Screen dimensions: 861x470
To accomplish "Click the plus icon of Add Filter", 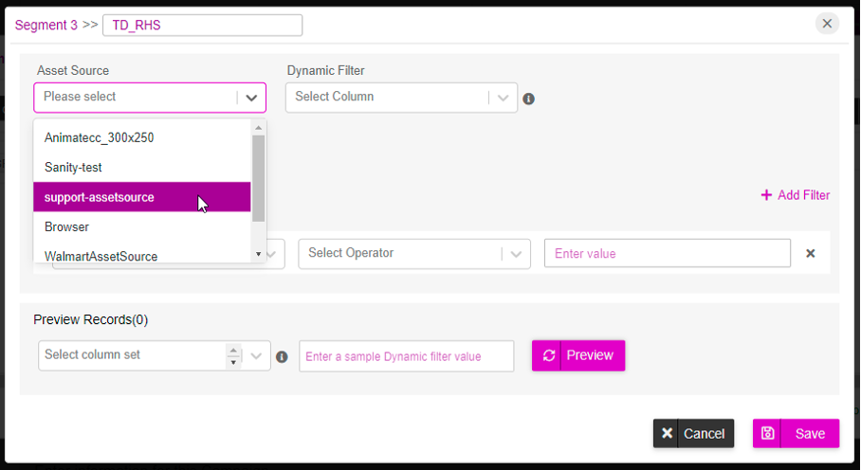I will [x=766, y=195].
